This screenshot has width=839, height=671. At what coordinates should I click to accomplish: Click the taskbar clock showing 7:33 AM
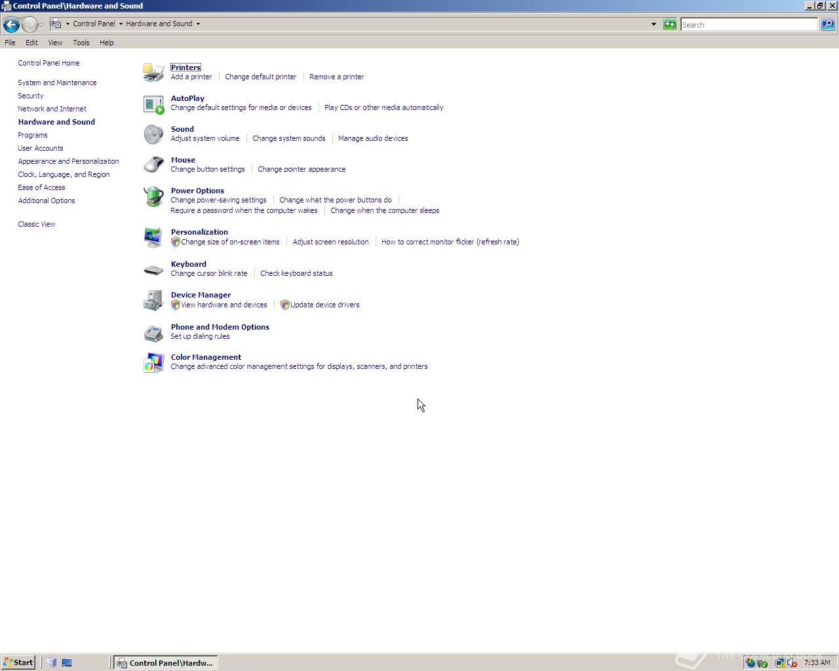[817, 662]
